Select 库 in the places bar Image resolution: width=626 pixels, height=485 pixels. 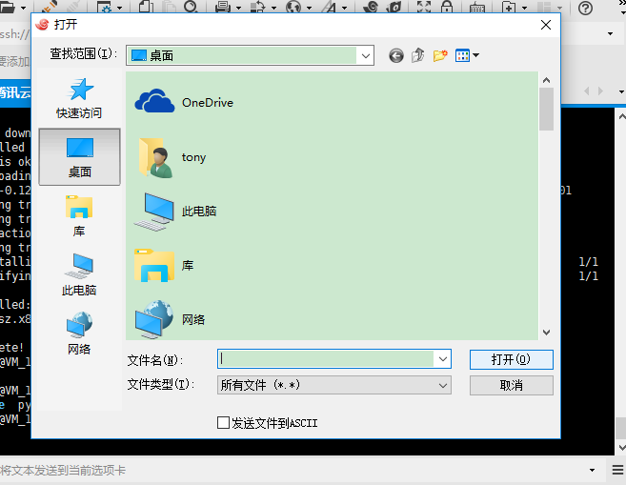click(79, 216)
